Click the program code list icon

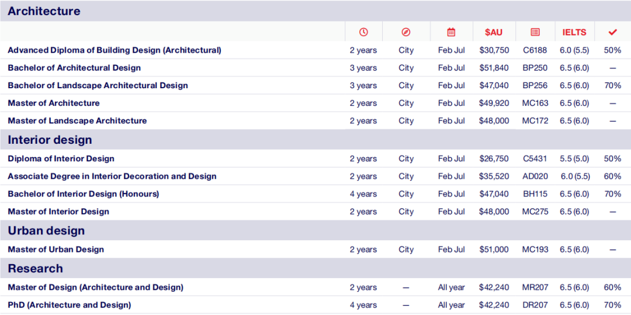click(535, 33)
